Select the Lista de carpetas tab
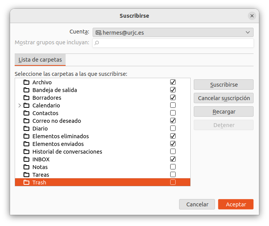269x226 pixels. pyautogui.click(x=40, y=60)
